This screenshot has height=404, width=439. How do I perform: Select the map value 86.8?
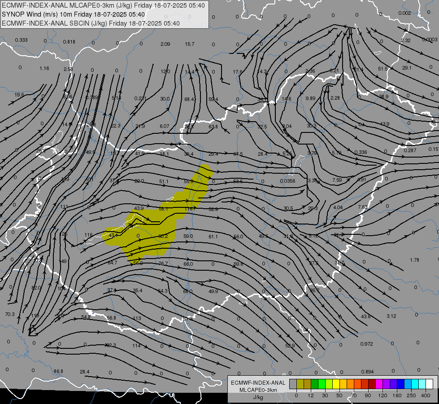(58, 371)
